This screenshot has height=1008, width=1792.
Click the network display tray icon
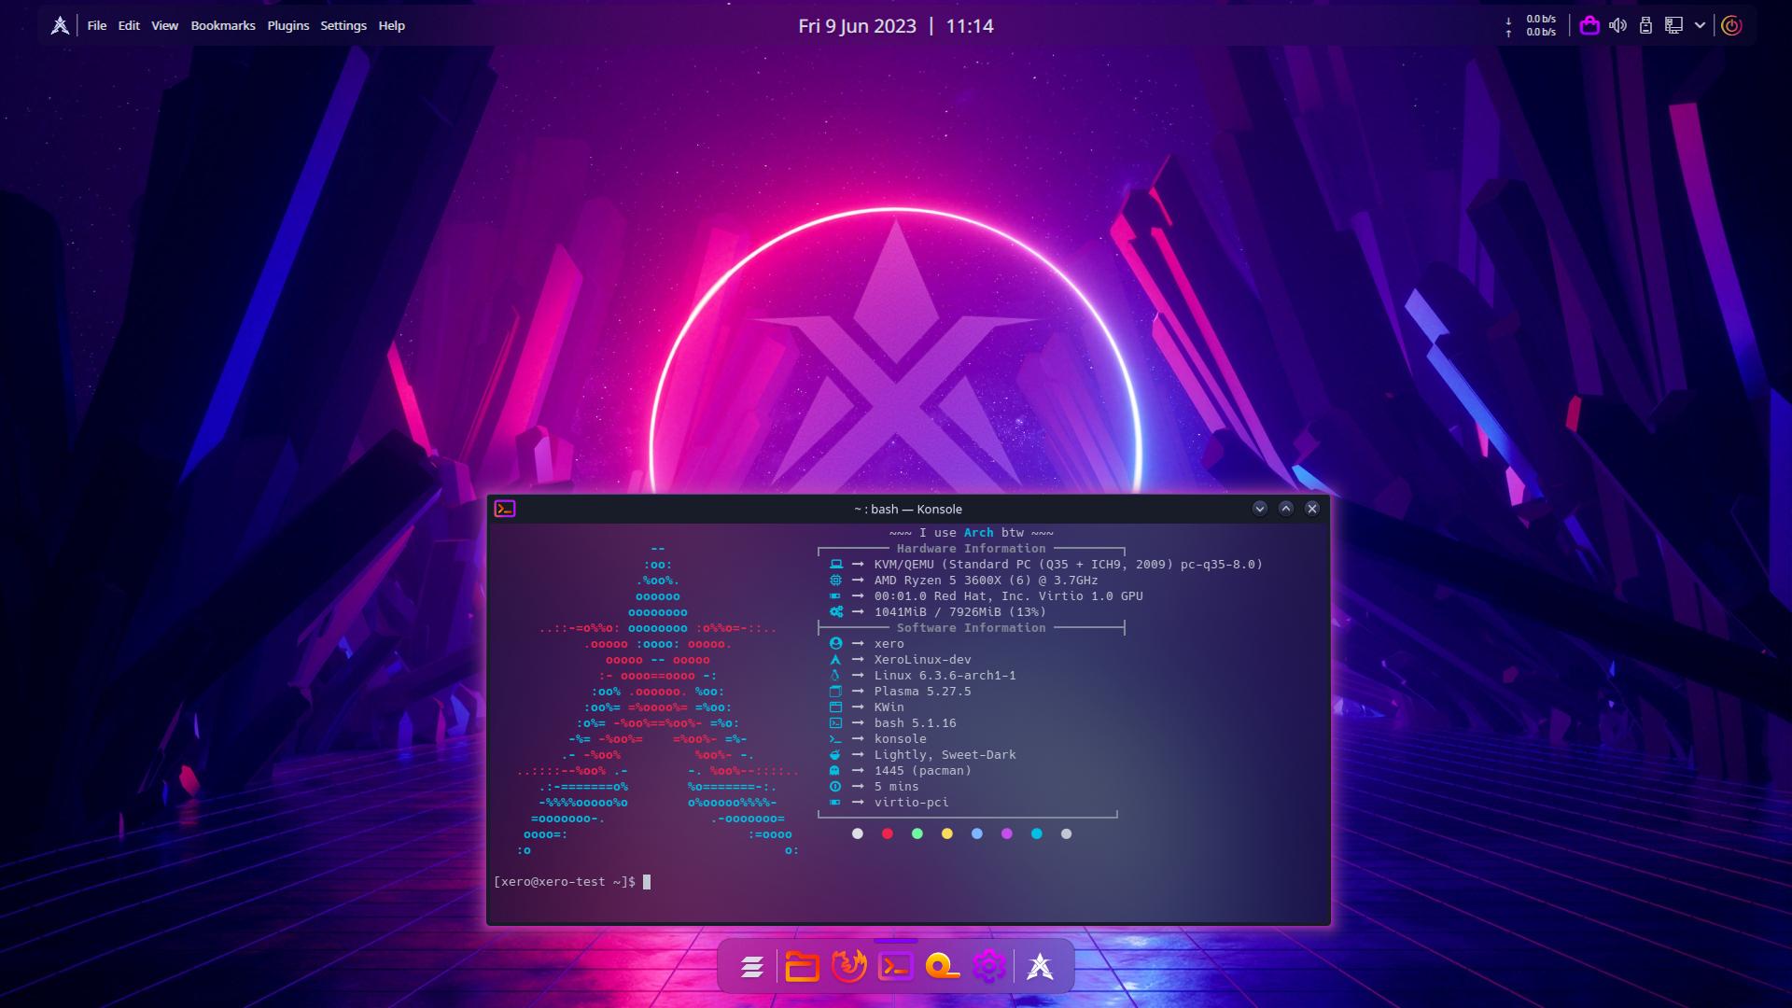[1673, 26]
